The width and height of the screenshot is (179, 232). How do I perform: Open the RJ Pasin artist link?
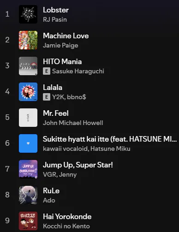click(x=55, y=19)
